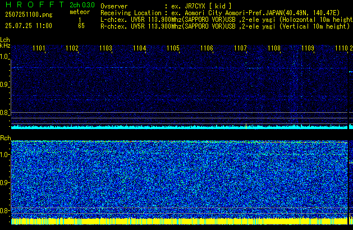Image resolution: width=353 pixels, height=230 pixels.
Task: Click the Lch 0.9 frequency tick label
Action: click(4, 85)
